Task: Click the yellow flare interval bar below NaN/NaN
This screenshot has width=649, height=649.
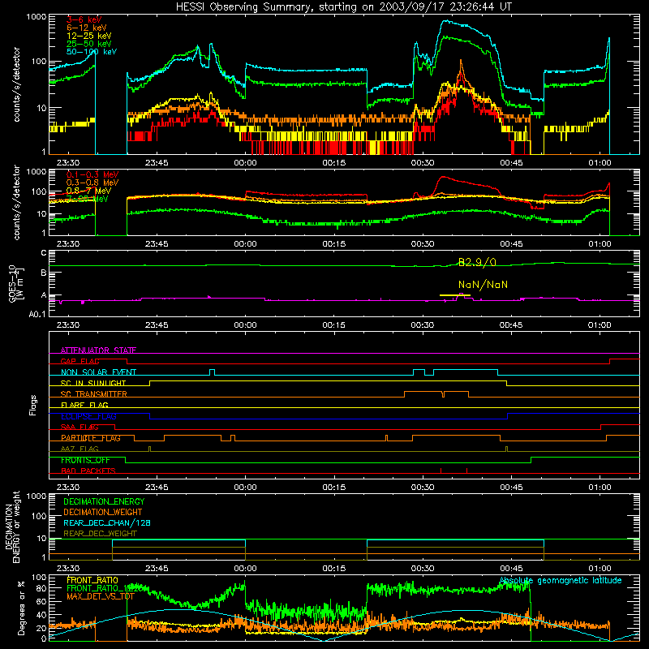Action: coord(455,295)
